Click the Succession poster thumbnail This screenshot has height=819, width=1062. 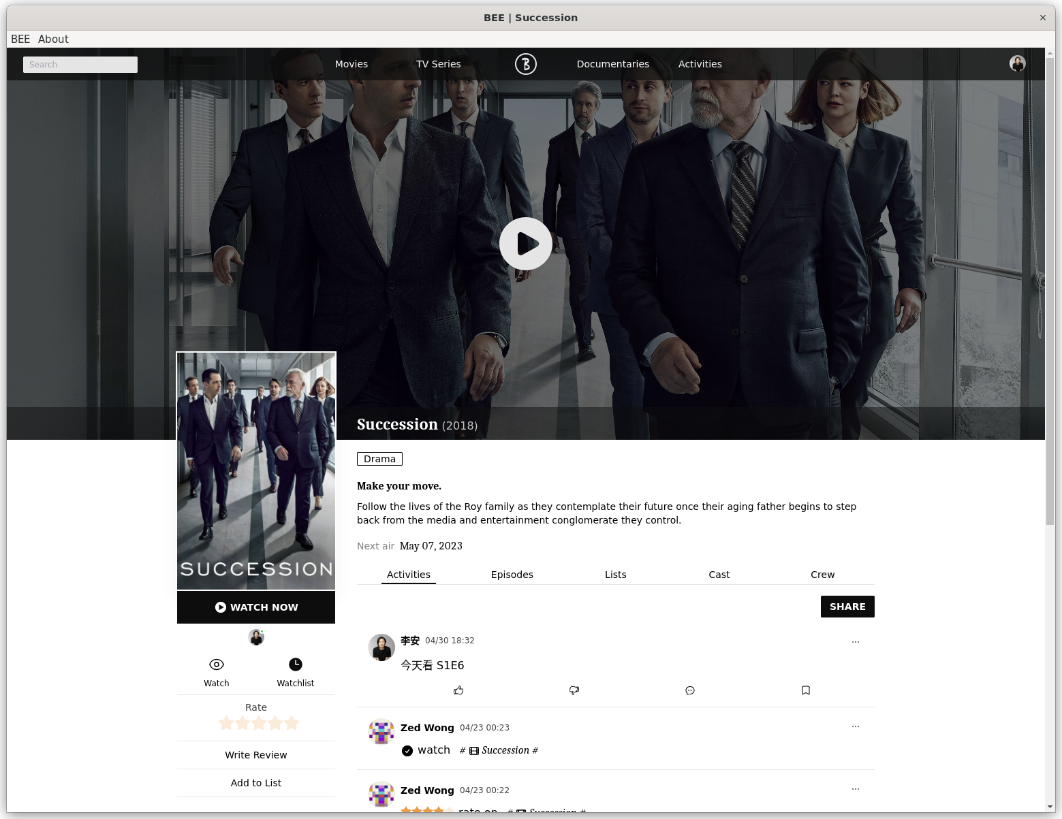pyautogui.click(x=256, y=471)
